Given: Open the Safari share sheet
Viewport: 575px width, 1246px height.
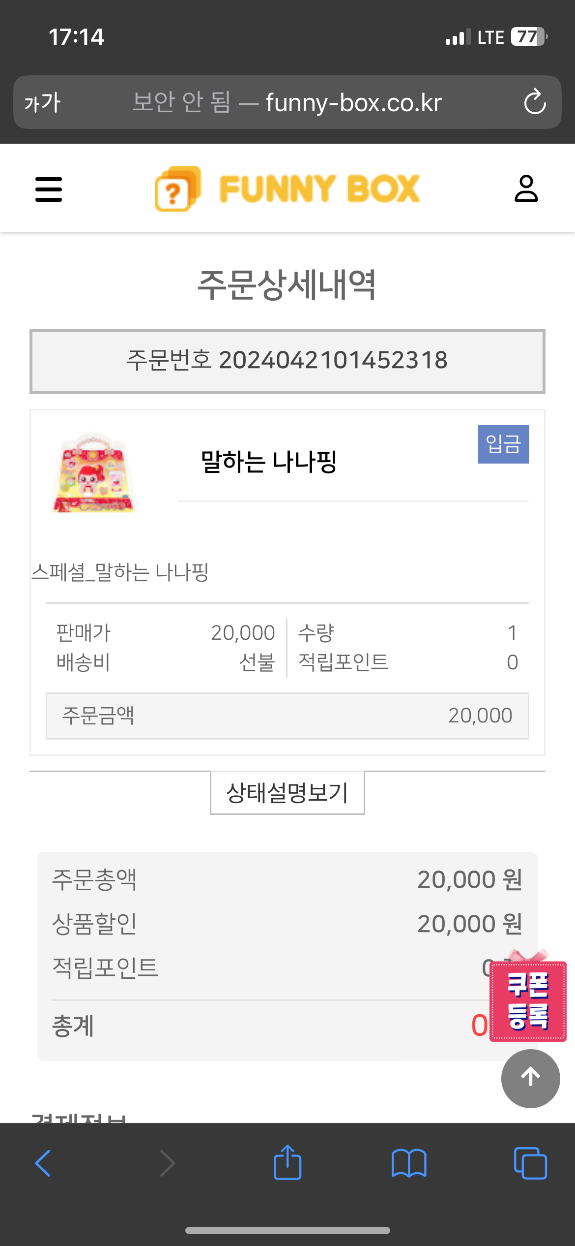Looking at the screenshot, I should (x=287, y=1163).
